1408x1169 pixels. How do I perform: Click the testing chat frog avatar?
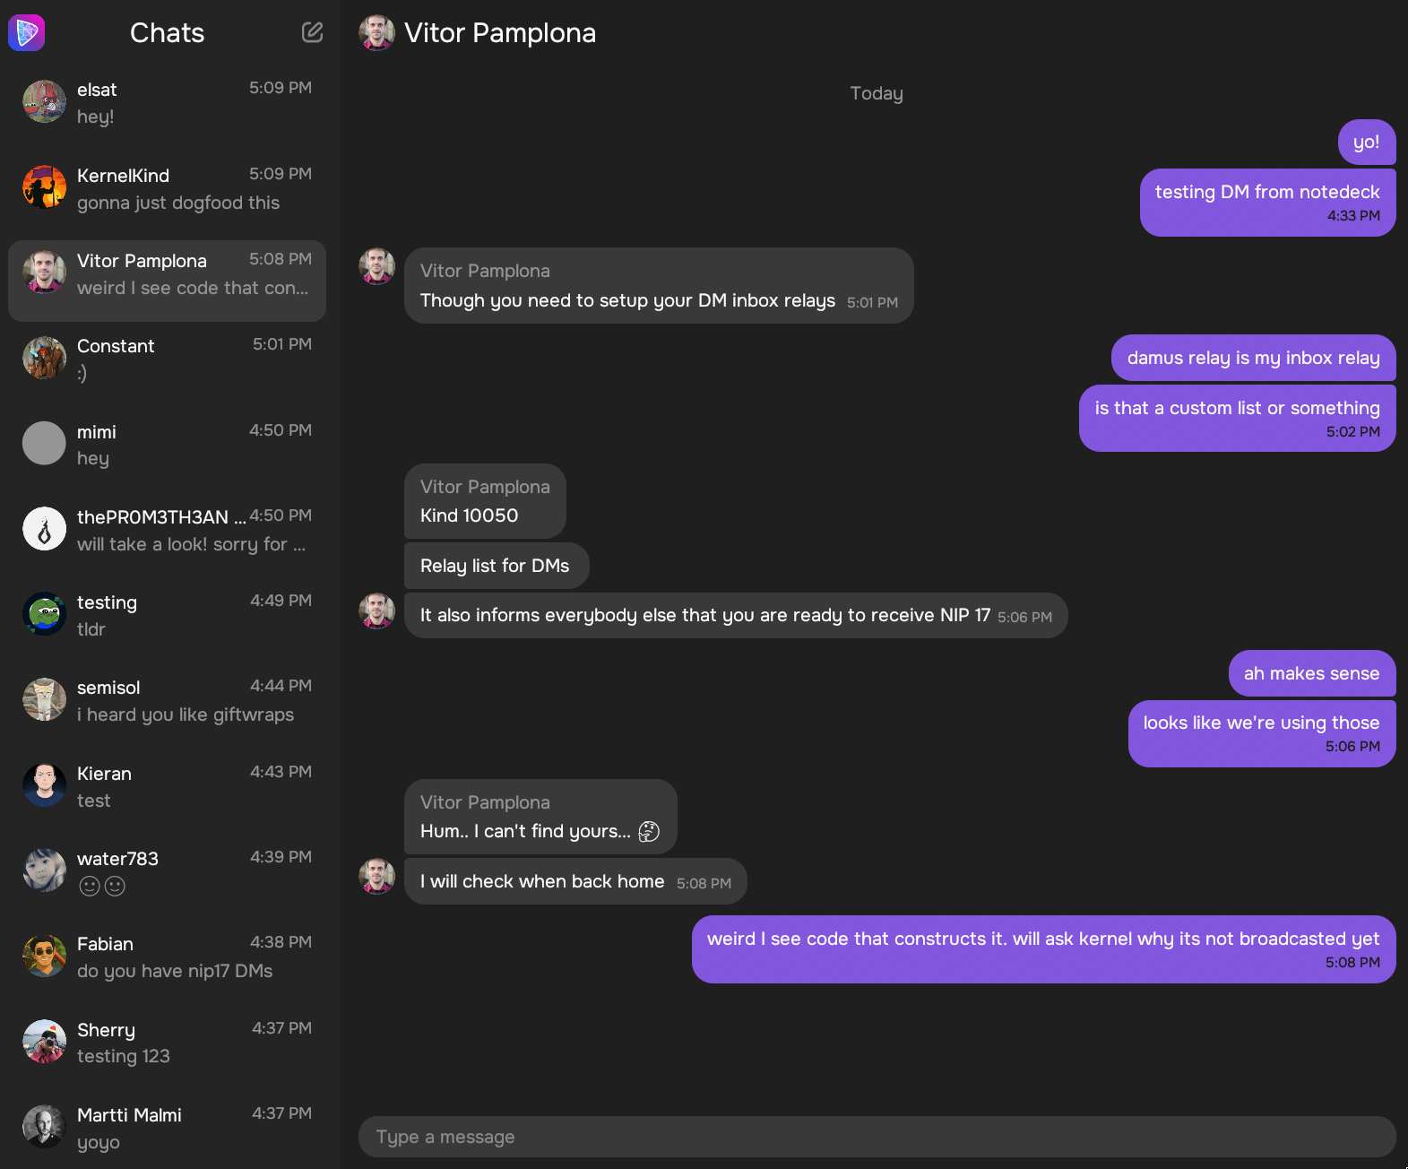[44, 614]
